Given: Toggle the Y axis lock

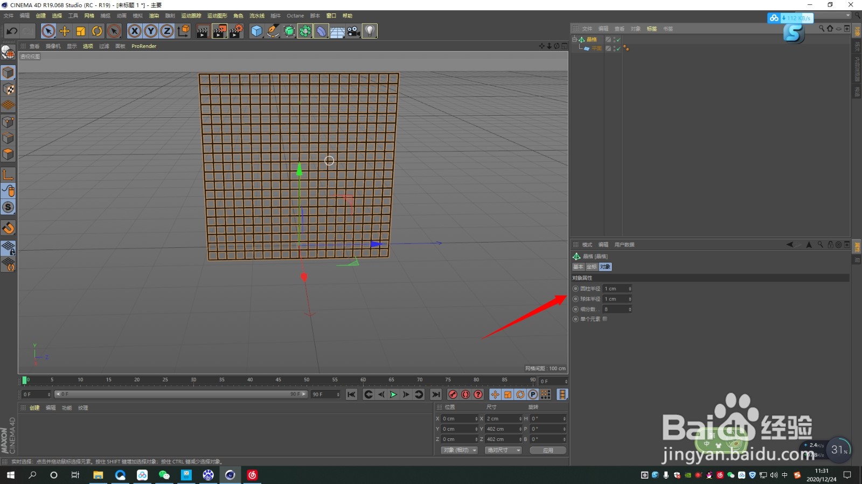Looking at the screenshot, I should [151, 31].
